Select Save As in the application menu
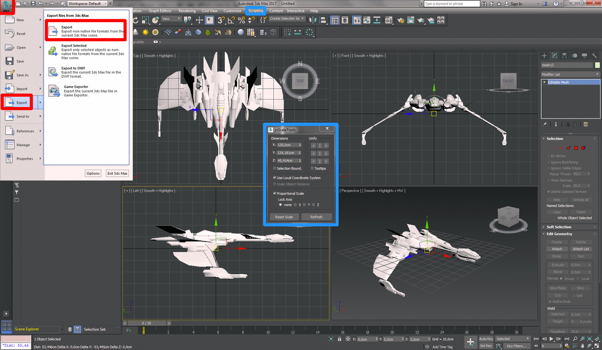 [x=22, y=75]
